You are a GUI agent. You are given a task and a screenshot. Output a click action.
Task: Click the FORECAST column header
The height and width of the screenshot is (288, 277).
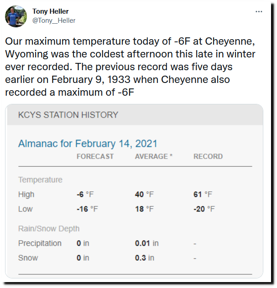pyautogui.click(x=95, y=156)
